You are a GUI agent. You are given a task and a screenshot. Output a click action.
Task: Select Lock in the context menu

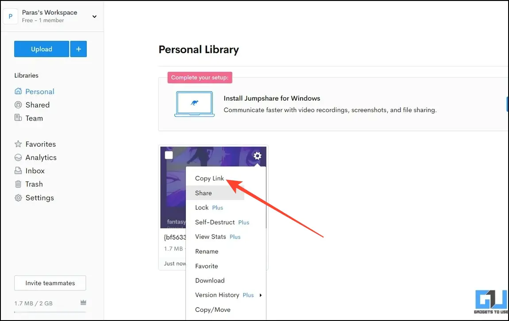coord(202,207)
